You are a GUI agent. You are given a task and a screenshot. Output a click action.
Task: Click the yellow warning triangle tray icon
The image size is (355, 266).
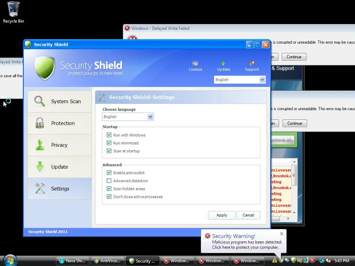tap(275, 260)
